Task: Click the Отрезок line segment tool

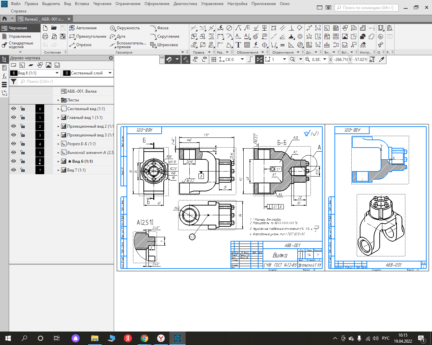Action: click(80, 45)
